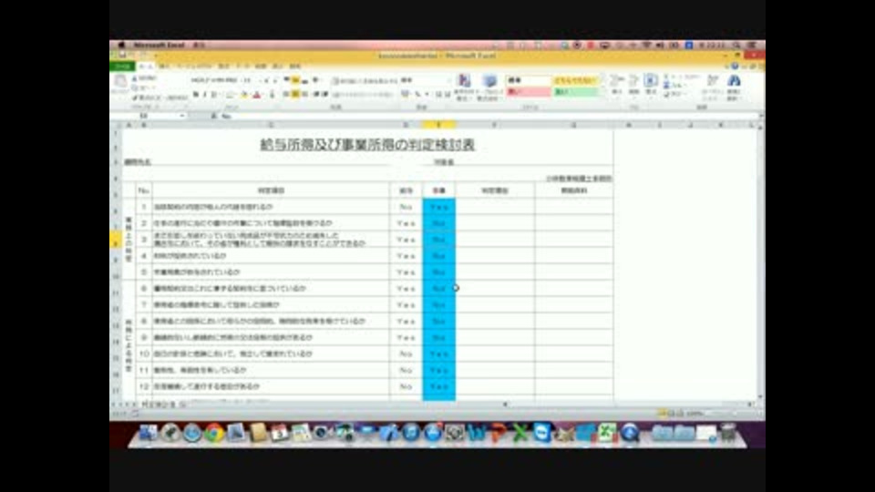
Task: Click the blue 'Yes' cell for item 12
Action: (438, 386)
